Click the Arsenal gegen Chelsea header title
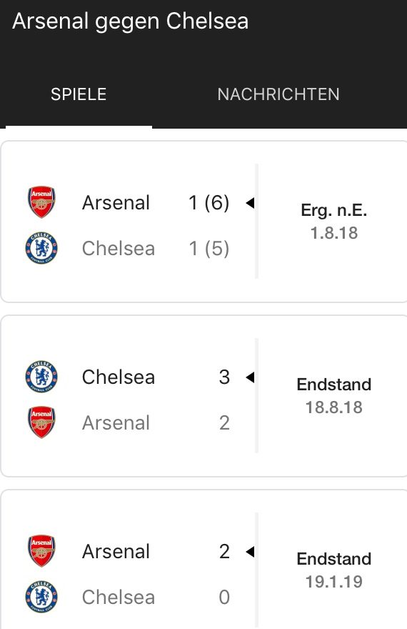This screenshot has width=407, height=629. click(130, 21)
